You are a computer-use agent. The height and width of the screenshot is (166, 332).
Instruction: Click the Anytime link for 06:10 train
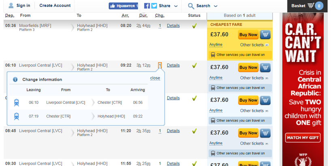(x=216, y=78)
